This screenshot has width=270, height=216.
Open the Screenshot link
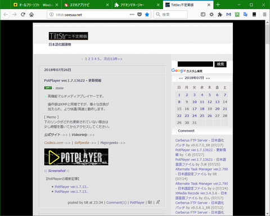57,171
